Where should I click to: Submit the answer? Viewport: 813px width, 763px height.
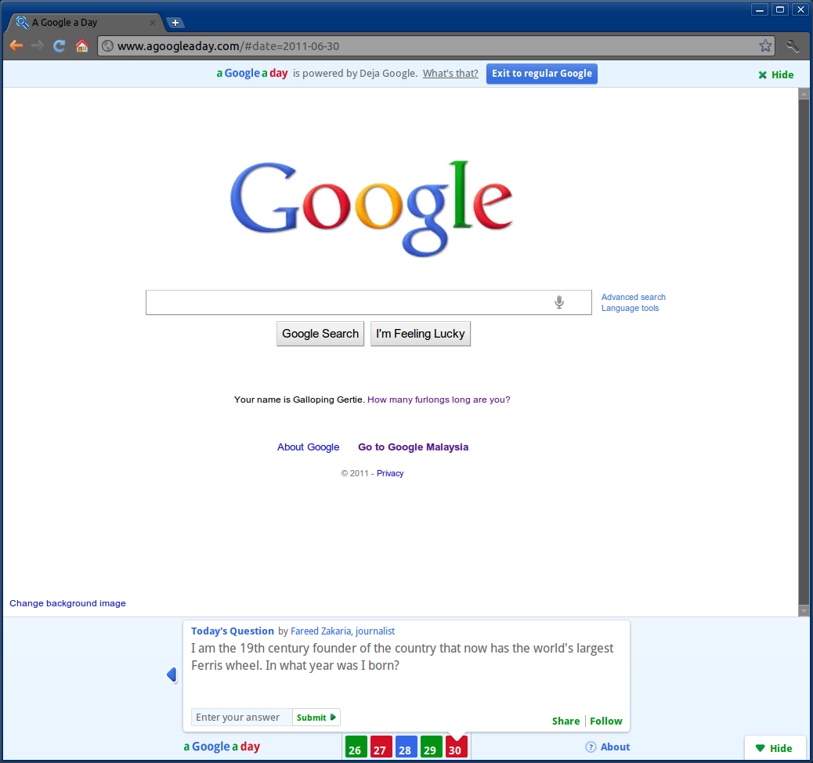(316, 718)
